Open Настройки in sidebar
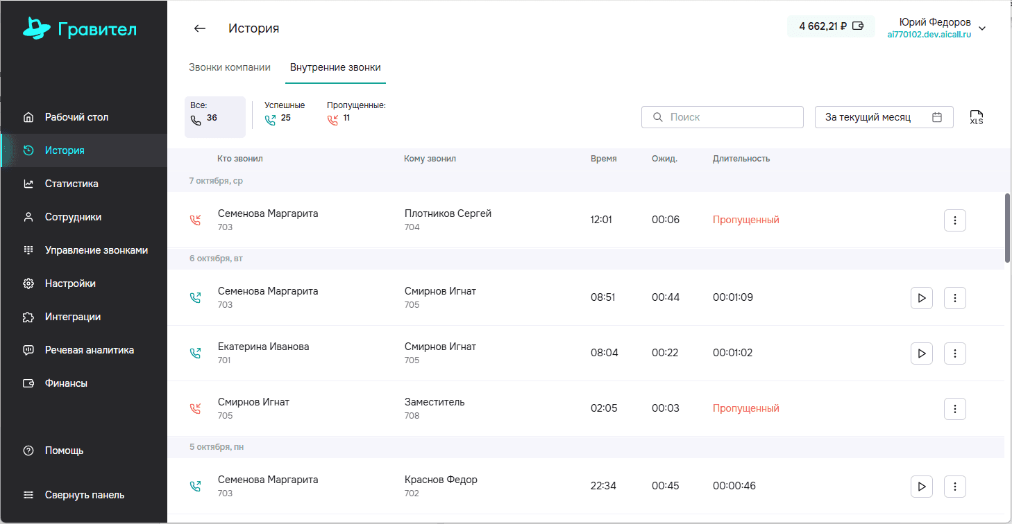This screenshot has height=524, width=1012. click(x=84, y=283)
